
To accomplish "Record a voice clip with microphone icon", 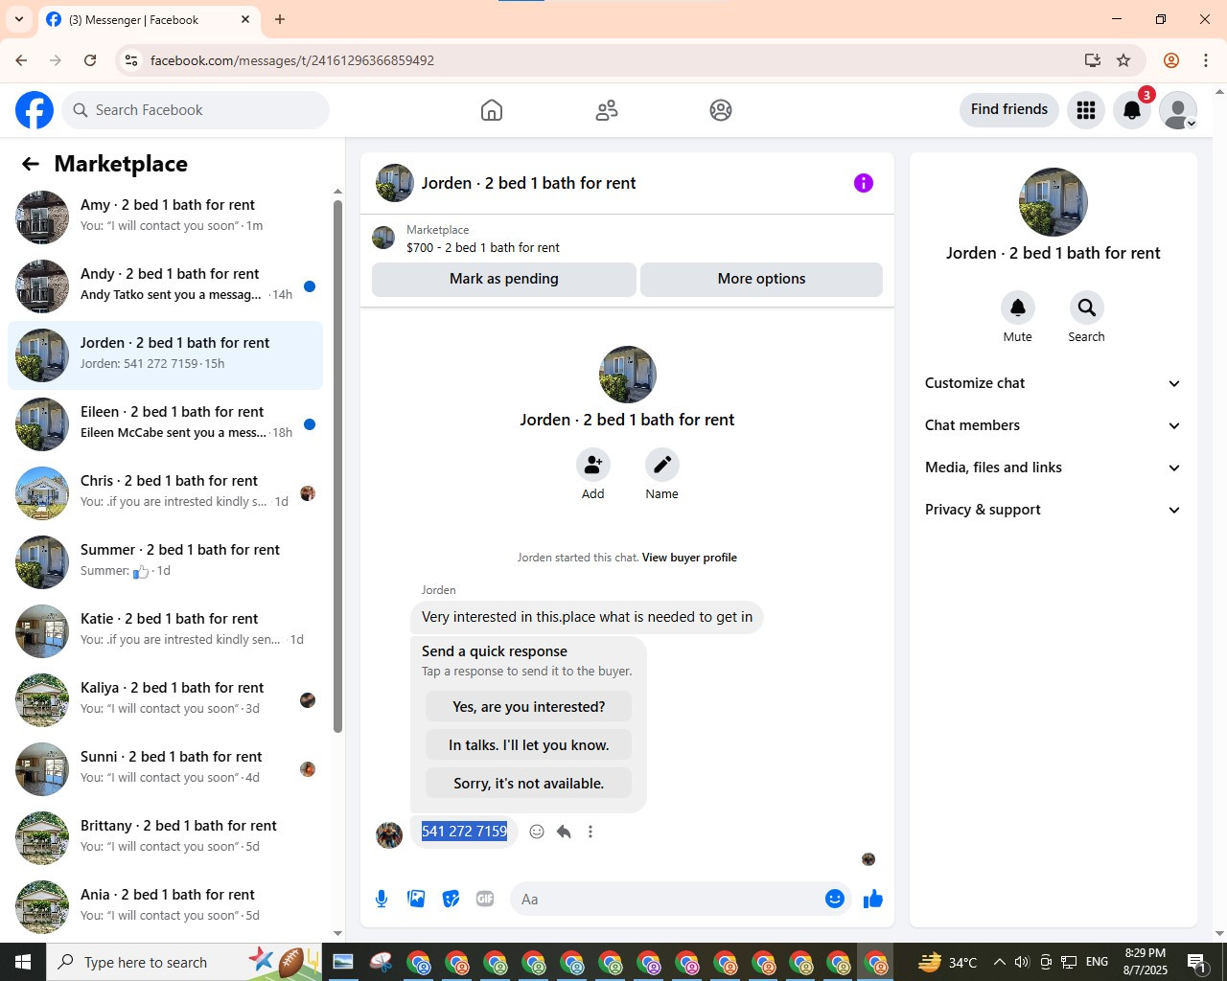I will point(382,899).
